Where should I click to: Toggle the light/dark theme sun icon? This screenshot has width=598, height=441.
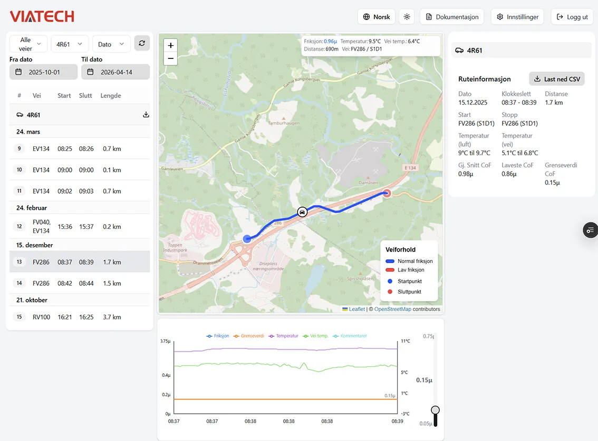(x=407, y=17)
